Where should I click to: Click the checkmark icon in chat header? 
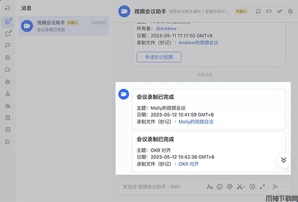[x=279, y=11]
